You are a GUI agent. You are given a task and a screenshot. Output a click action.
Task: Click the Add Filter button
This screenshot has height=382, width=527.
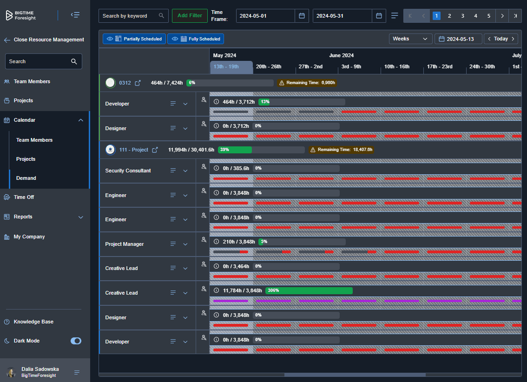point(190,16)
